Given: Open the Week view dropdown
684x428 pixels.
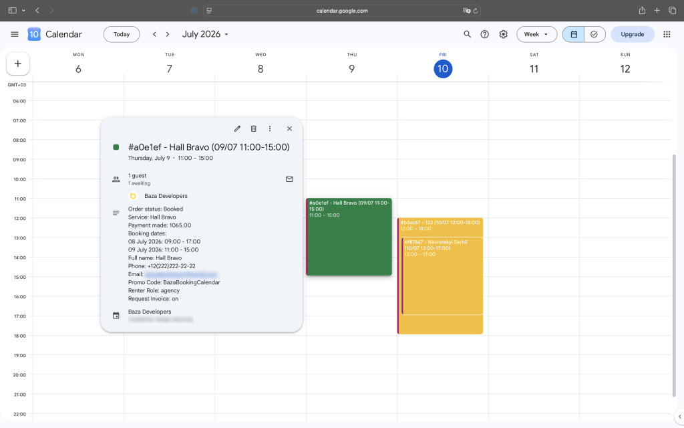Looking at the screenshot, I should 536,34.
